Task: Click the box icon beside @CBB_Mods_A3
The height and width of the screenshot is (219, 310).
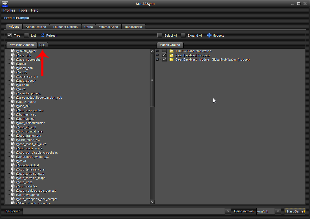Action: pos(13,140)
